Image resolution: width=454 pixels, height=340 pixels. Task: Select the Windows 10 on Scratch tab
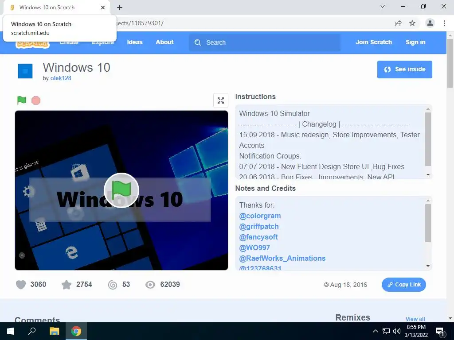pos(56,8)
